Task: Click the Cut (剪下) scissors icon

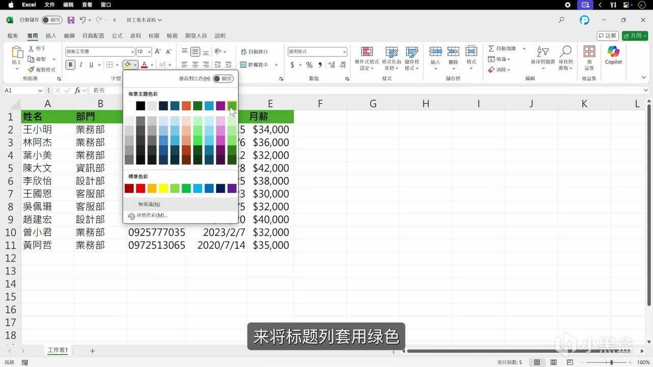Action: [31, 48]
